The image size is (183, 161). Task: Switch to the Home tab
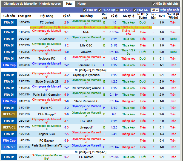point(81,4)
